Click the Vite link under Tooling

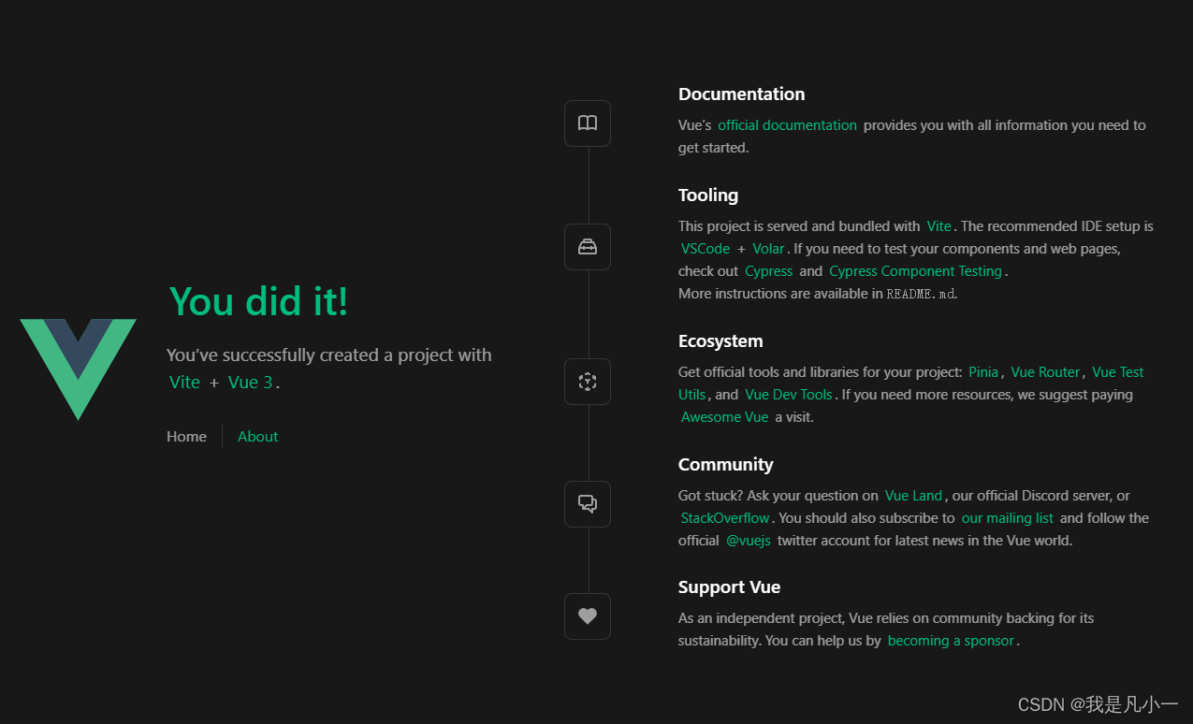point(938,225)
